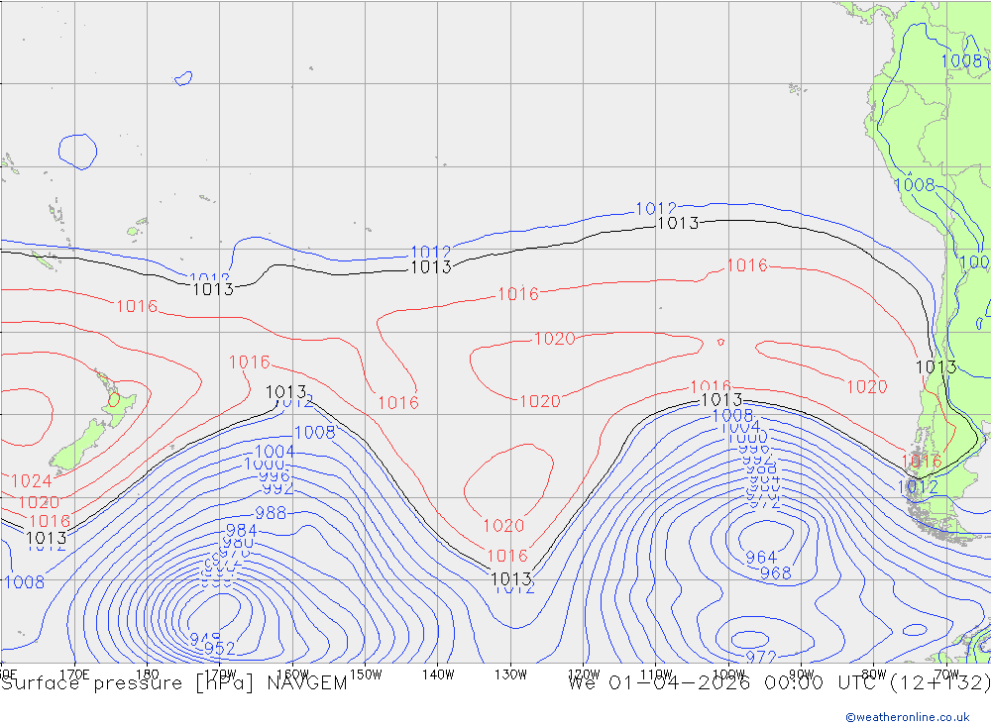Click the 140W longitude label
The image size is (991, 726).
pyautogui.click(x=438, y=674)
